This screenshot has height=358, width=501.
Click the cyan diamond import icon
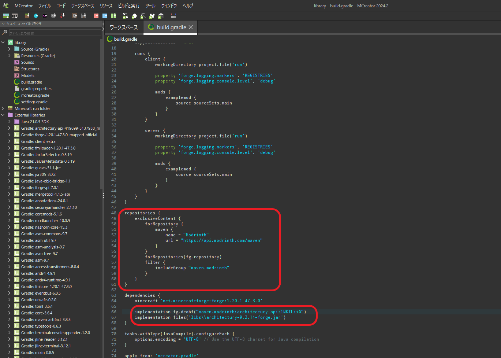click(36, 16)
